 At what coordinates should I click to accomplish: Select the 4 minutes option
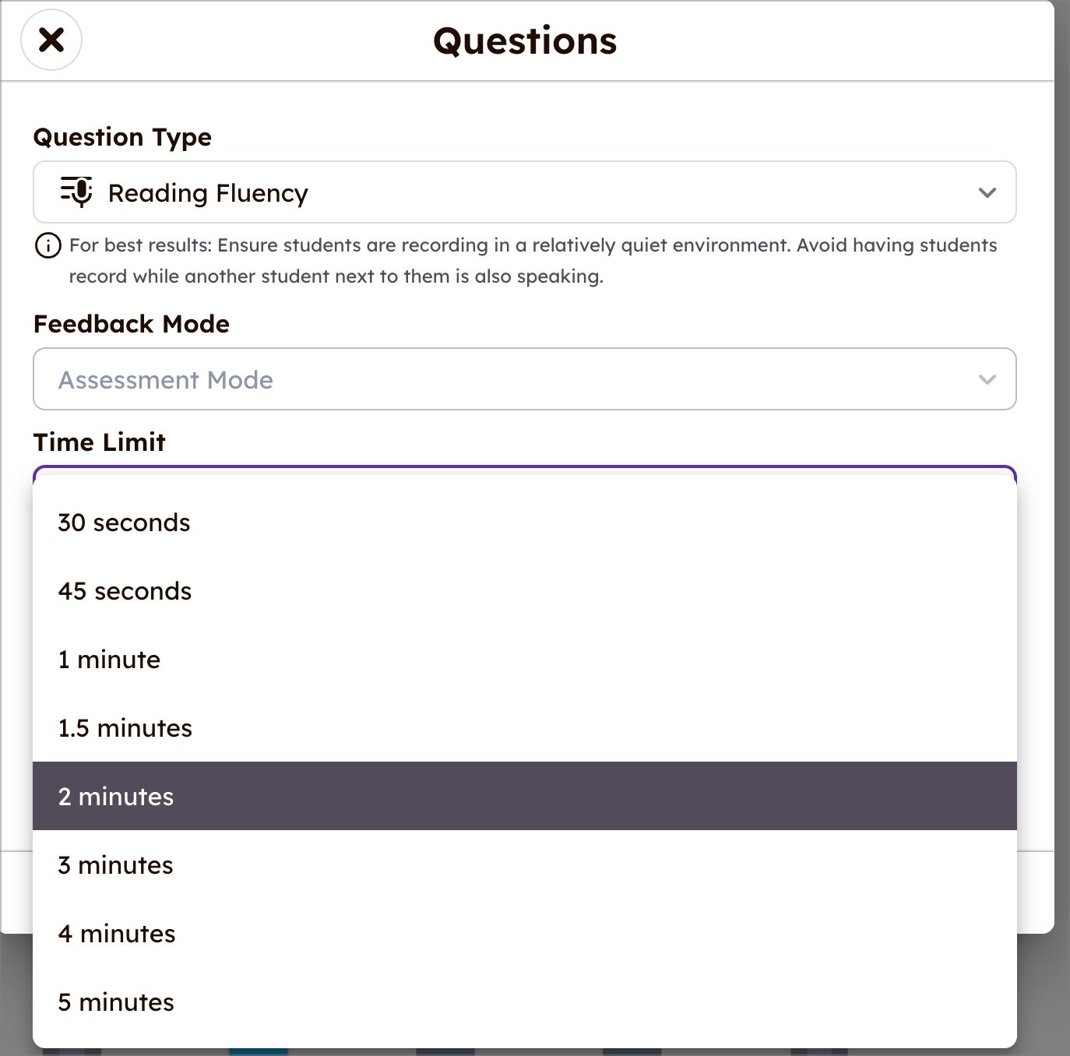[116, 934]
